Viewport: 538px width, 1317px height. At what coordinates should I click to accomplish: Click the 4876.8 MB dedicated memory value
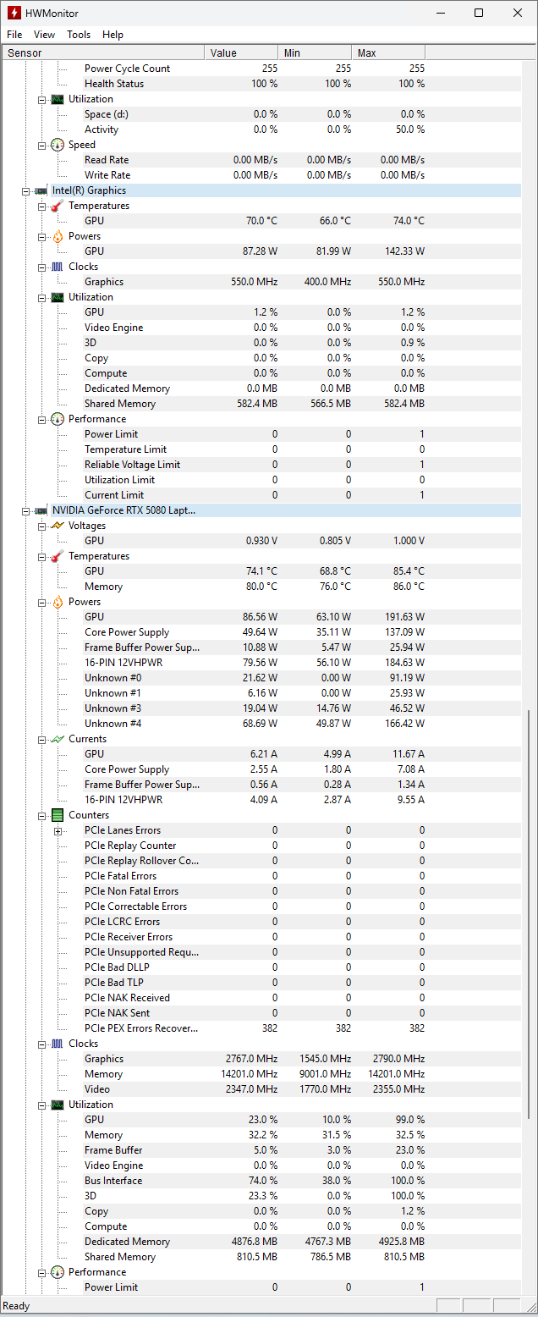coord(253,1242)
